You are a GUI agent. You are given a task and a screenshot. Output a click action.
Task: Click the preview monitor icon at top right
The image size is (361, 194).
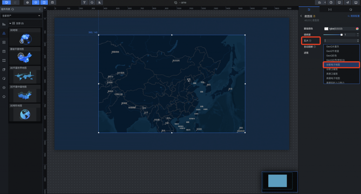tap(356, 2)
